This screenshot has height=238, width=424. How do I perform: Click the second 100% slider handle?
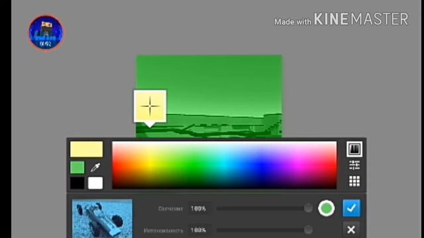(x=308, y=230)
